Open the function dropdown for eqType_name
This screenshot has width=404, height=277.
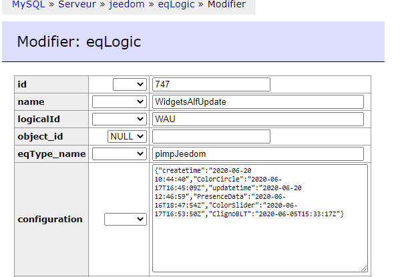pyautogui.click(x=120, y=154)
